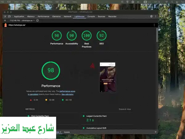Open the Performance DevTools tab

[x=43, y=16]
